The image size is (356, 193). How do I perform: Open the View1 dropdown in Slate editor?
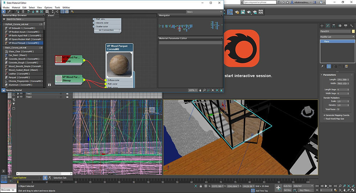pyautogui.click(x=204, y=12)
